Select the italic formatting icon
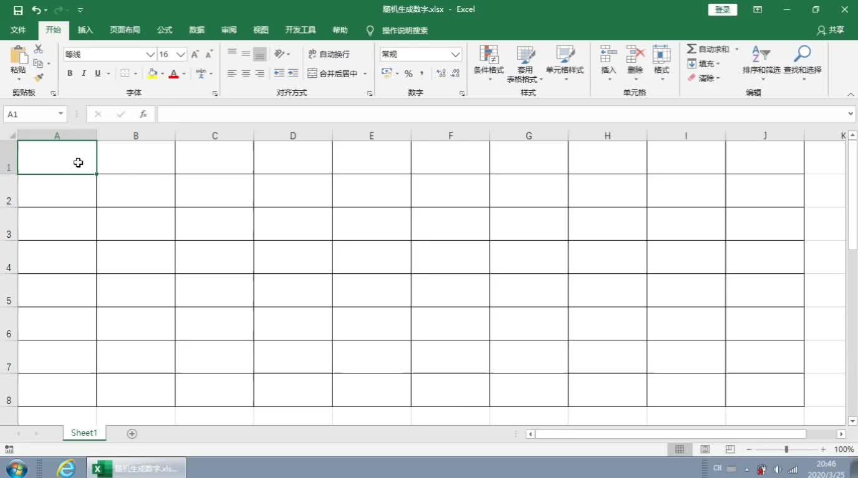The width and height of the screenshot is (858, 478). [83, 73]
